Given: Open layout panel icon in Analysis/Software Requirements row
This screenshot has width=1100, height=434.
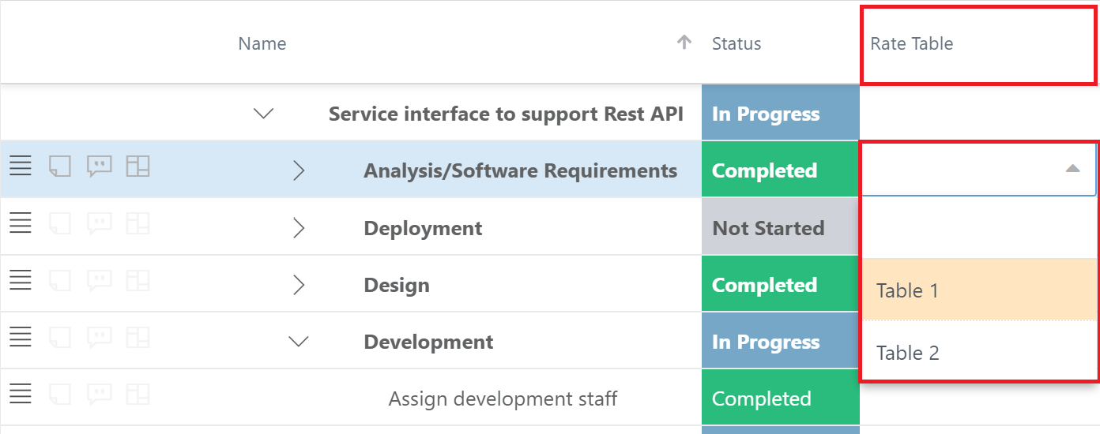Looking at the screenshot, I should (138, 166).
